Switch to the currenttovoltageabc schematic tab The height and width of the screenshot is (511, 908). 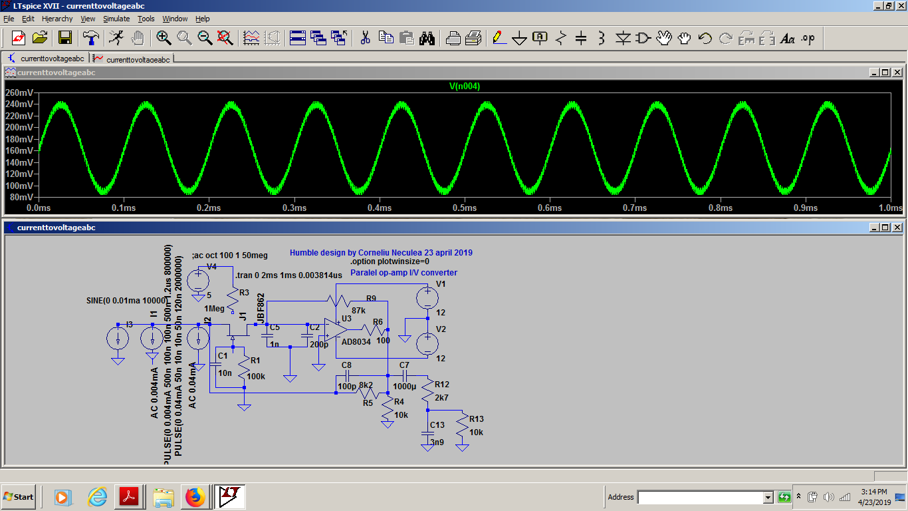click(x=45, y=59)
